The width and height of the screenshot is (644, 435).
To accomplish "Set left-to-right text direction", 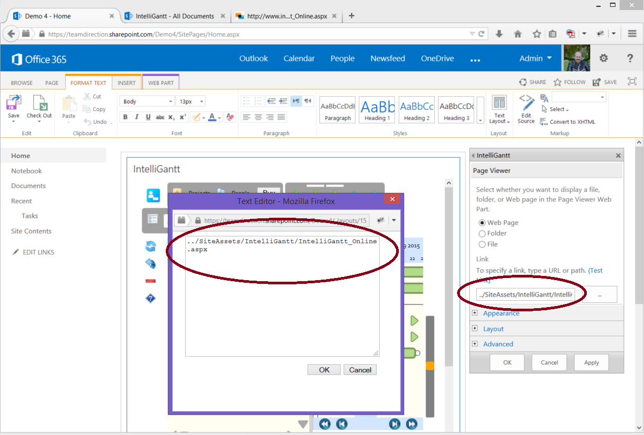I will click(x=296, y=100).
